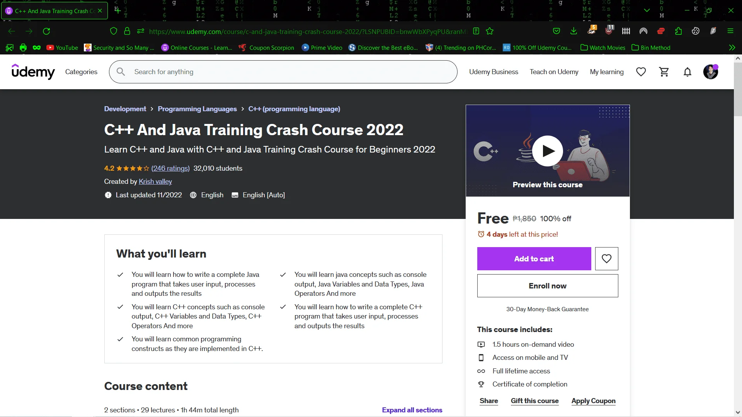Viewport: 742px width, 417px height.
Task: Open the wishlist heart in the header
Action: pos(641,72)
